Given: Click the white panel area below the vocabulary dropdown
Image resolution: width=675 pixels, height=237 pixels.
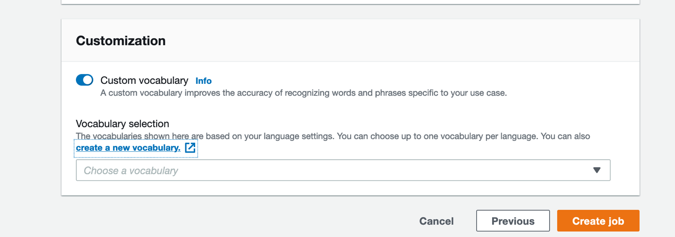Looking at the screenshot, I should click(349, 188).
